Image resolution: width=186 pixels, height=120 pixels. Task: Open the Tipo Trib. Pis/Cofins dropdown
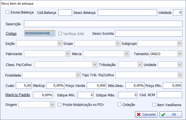click(180, 75)
